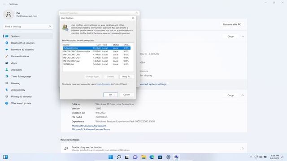Close the User Profiles dialog
Viewport: 287px width, 161px height.
(133, 18)
